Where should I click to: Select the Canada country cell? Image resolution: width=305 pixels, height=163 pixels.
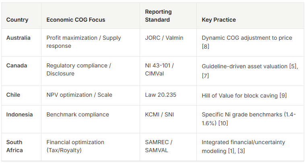[16, 65]
